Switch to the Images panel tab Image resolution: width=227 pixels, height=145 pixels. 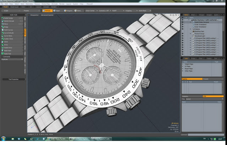tap(209, 15)
